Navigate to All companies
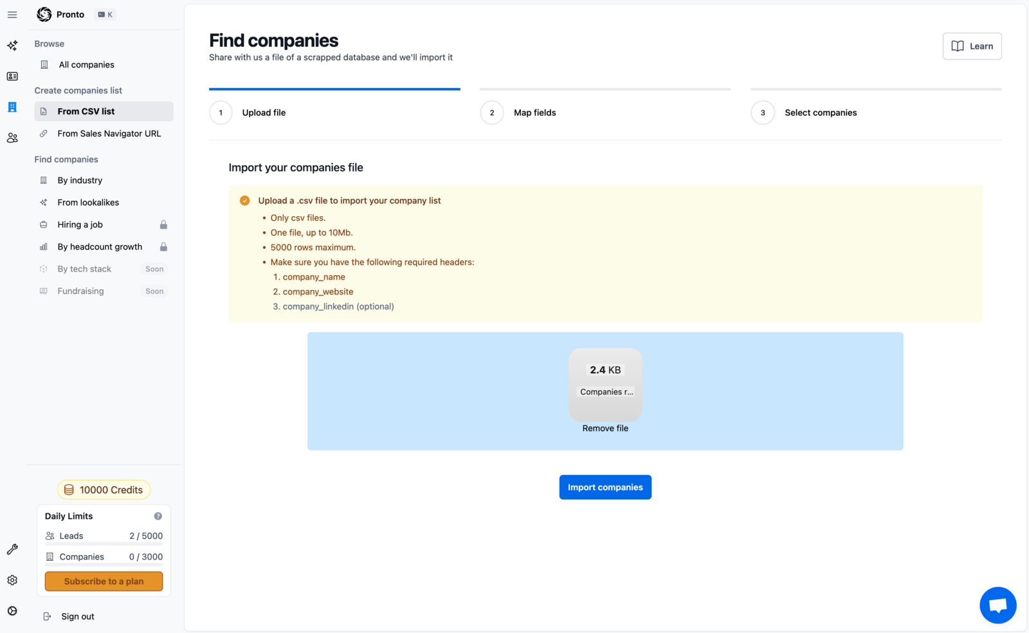The image size is (1029, 633). [86, 64]
